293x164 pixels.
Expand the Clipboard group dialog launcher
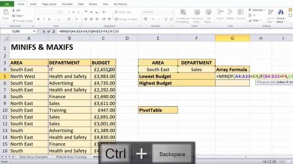tap(33, 26)
